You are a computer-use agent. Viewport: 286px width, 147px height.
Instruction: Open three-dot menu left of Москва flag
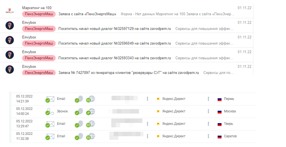point(208,111)
